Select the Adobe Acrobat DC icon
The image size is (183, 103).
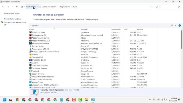point(30,35)
